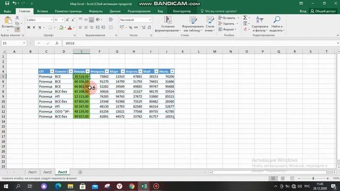Open filter dropdown on Февраль header
This screenshot has width=340, height=191.
pos(107,72)
